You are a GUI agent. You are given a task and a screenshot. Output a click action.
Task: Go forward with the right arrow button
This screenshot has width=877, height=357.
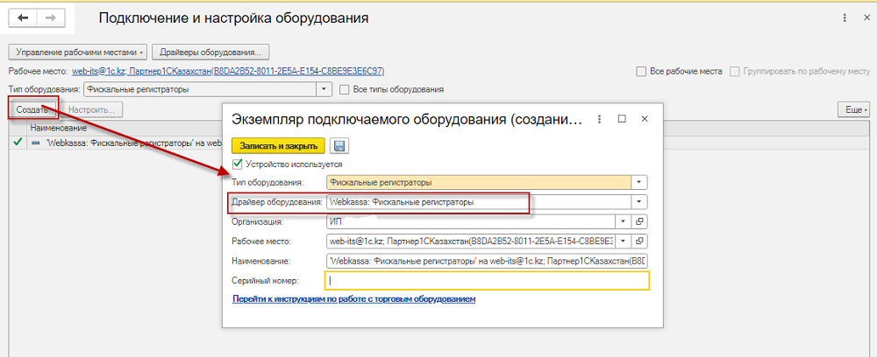click(51, 17)
